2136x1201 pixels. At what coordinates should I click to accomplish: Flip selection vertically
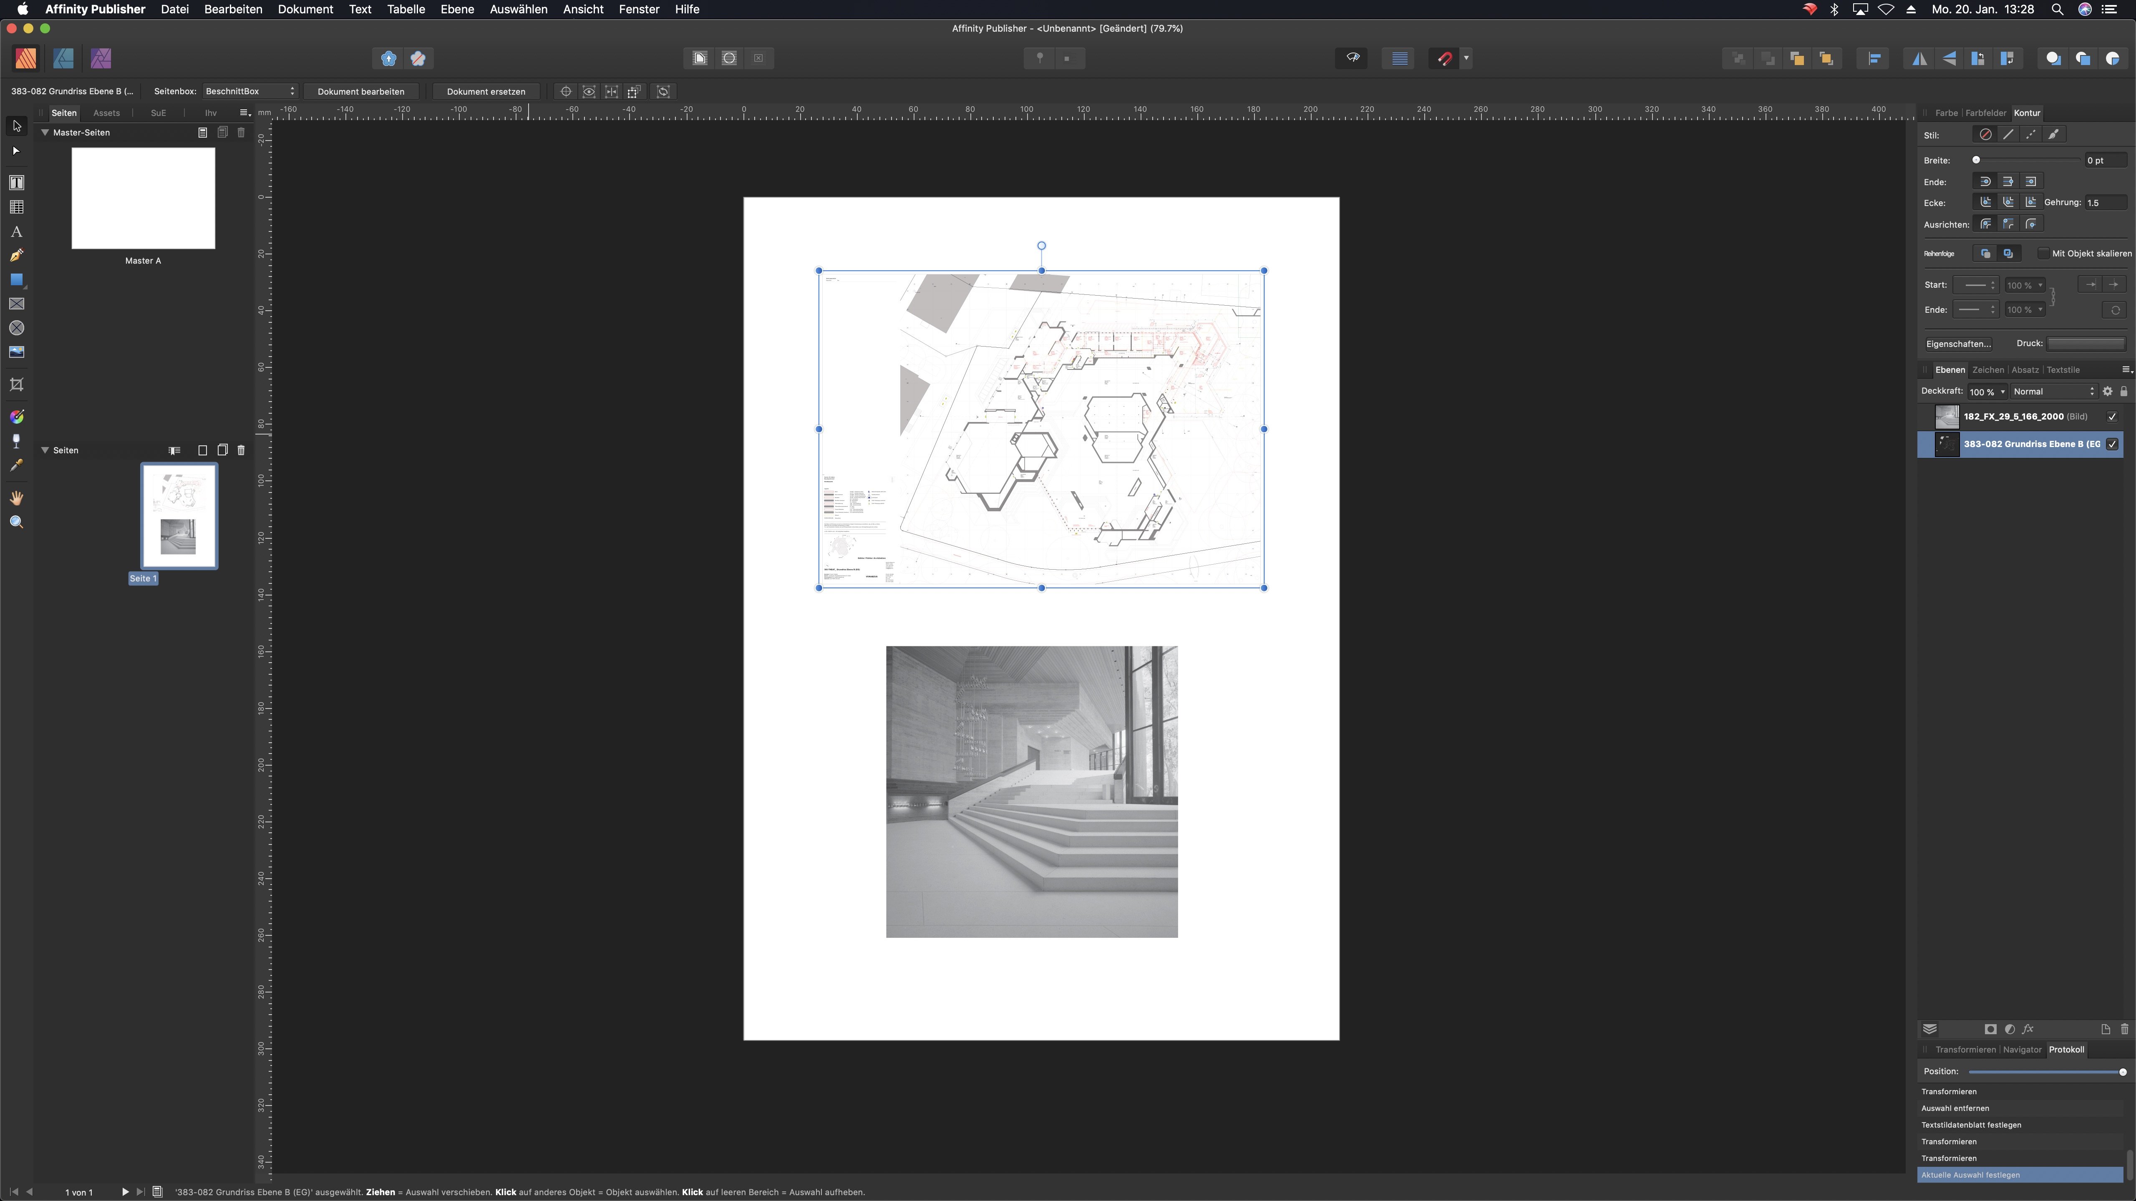pyautogui.click(x=1950, y=58)
